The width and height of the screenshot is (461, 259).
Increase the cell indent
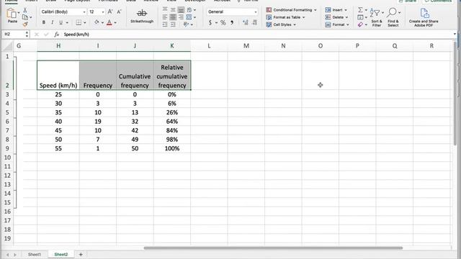(173, 24)
